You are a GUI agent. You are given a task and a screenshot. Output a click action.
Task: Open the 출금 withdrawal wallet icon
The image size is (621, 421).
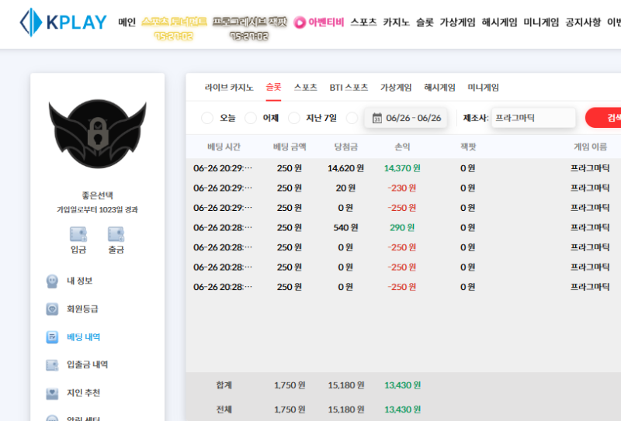[116, 234]
